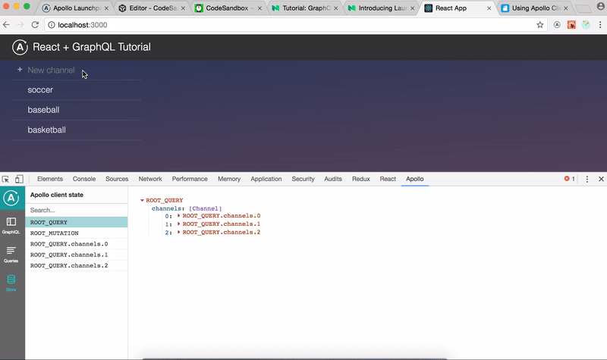Open the Queries panel in Apollo sidebar
Screen dimensions: 607x360
11,255
